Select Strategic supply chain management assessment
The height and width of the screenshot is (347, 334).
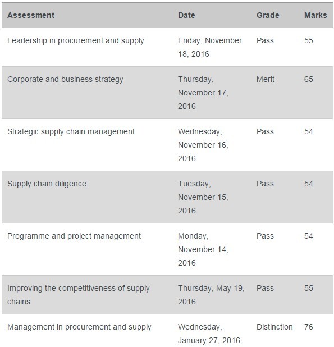point(71,132)
